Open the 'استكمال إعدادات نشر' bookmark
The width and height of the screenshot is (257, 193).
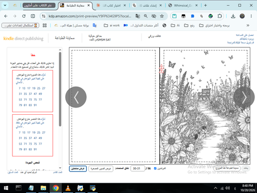pyautogui.click(x=21, y=25)
